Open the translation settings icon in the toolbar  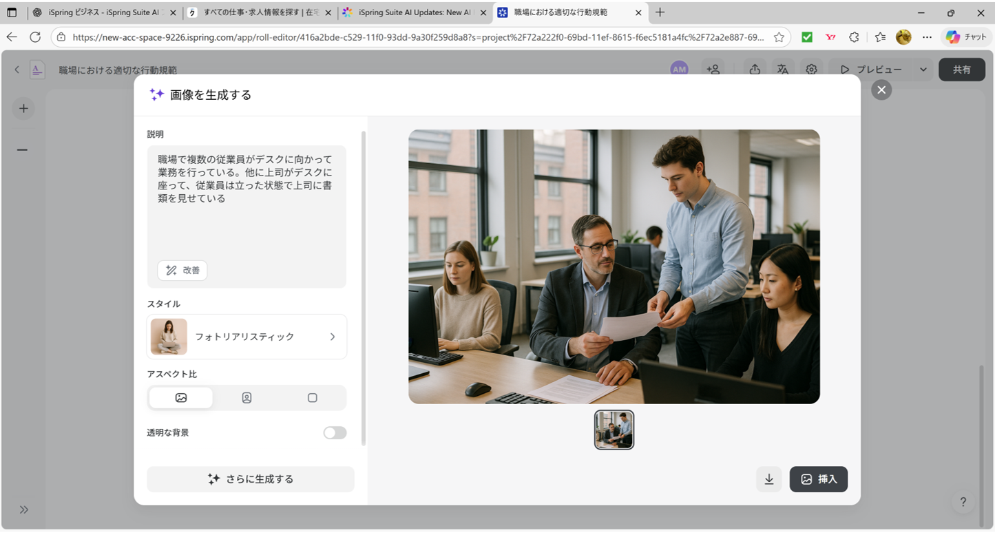point(783,70)
